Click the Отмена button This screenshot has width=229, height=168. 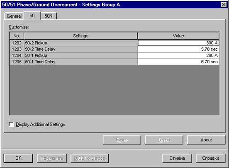coord(177,158)
